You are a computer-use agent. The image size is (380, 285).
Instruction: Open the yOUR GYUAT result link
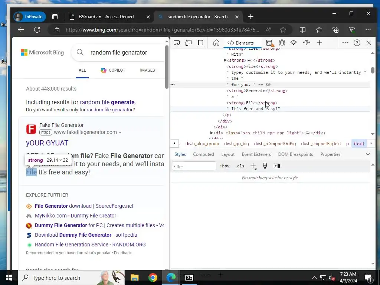(x=47, y=143)
